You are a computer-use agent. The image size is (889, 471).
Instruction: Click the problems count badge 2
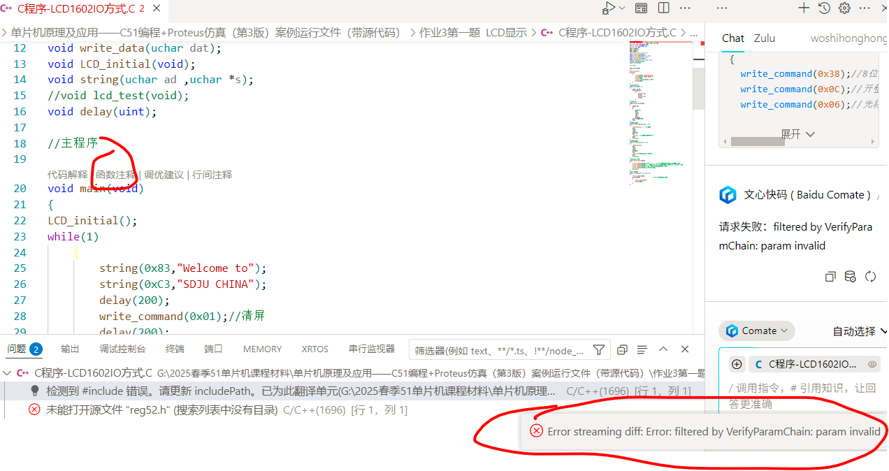pos(36,349)
